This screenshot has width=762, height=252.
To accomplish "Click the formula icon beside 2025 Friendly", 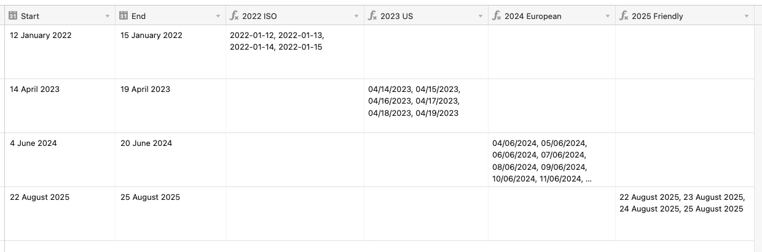I will (x=624, y=16).
